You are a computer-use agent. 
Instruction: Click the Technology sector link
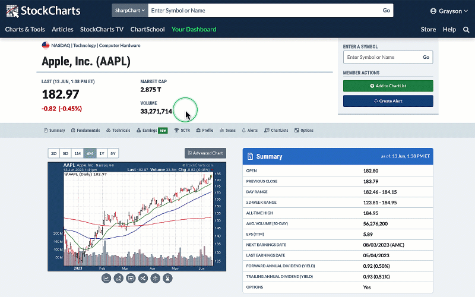point(84,46)
